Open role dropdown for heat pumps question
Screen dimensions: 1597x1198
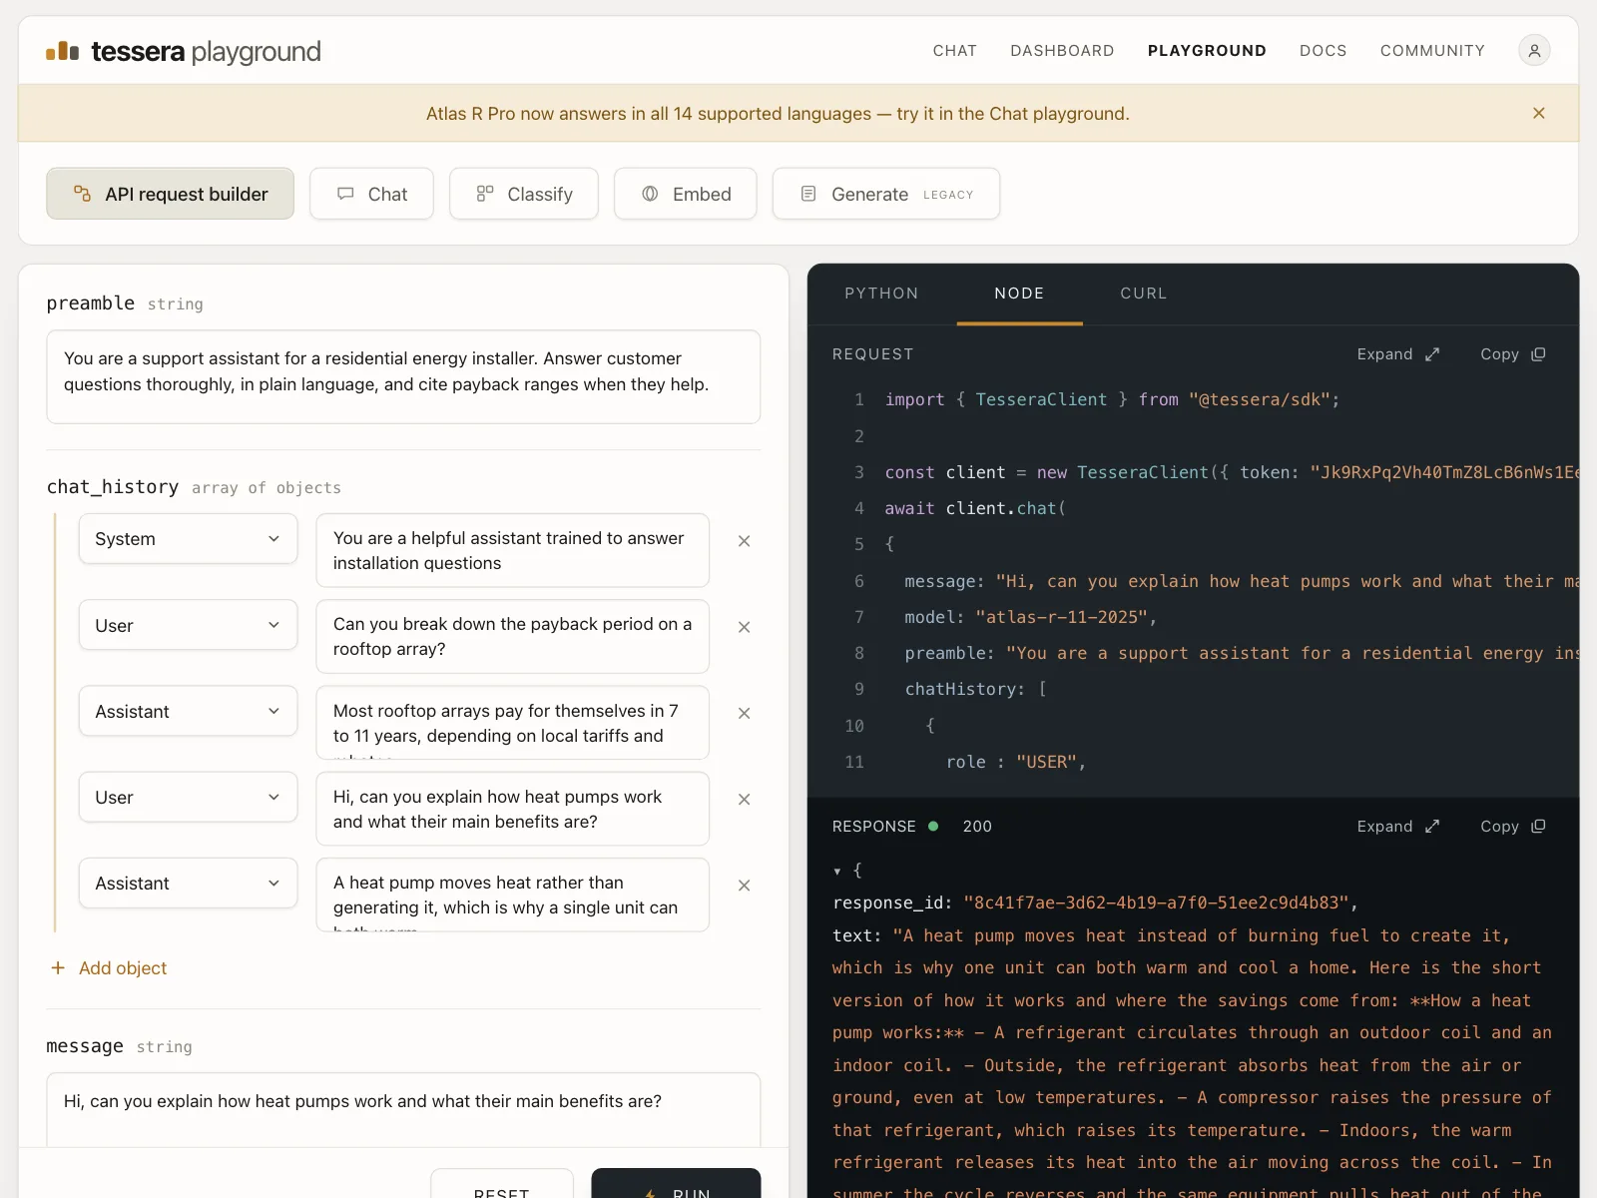pyautogui.click(x=188, y=797)
